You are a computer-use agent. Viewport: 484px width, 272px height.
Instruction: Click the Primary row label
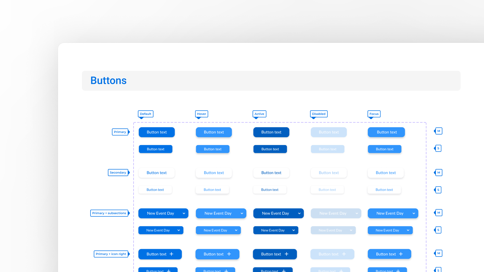click(120, 132)
